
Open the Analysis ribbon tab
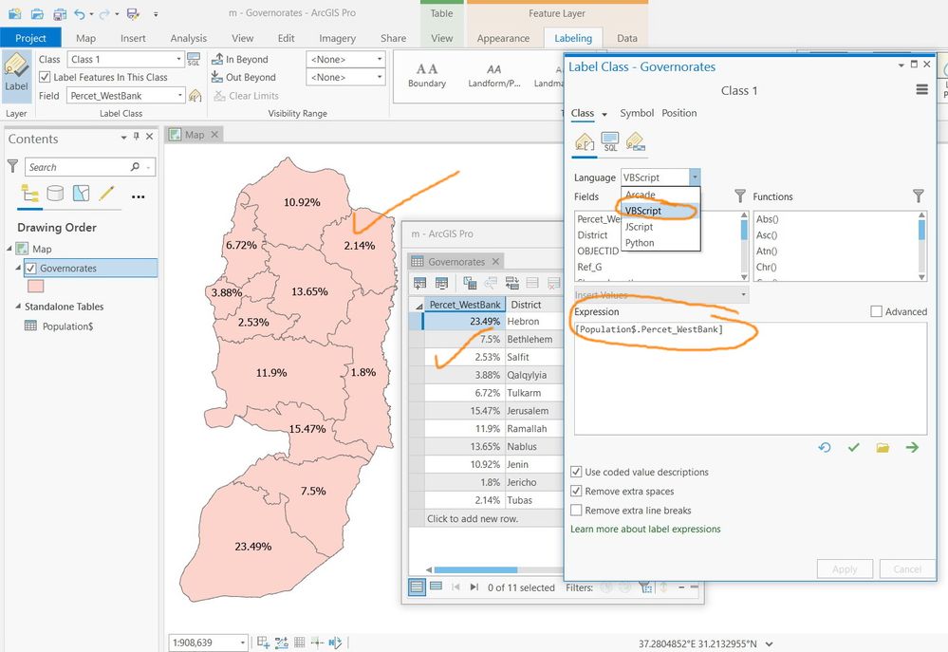click(188, 38)
